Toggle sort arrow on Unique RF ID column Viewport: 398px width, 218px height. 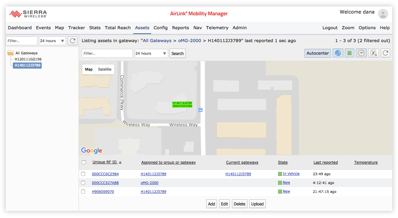120,162
